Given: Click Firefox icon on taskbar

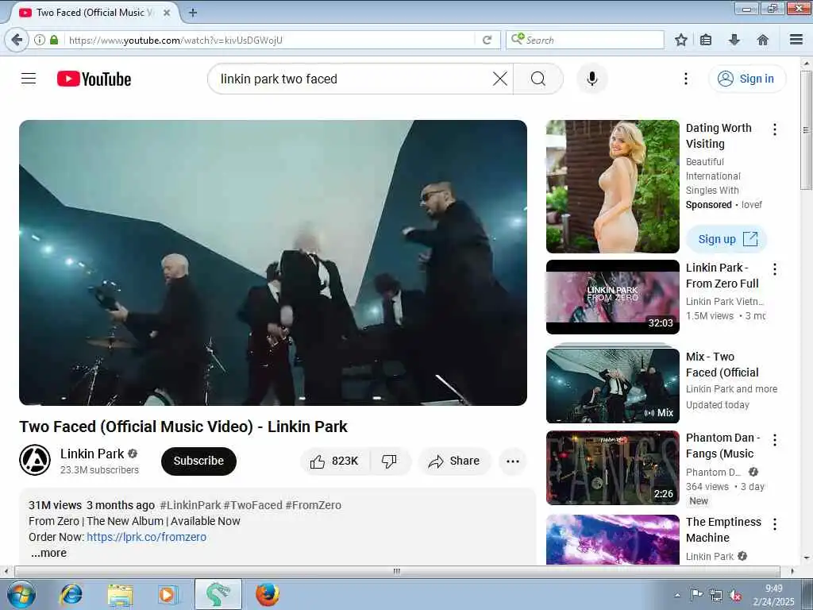Looking at the screenshot, I should click(268, 594).
